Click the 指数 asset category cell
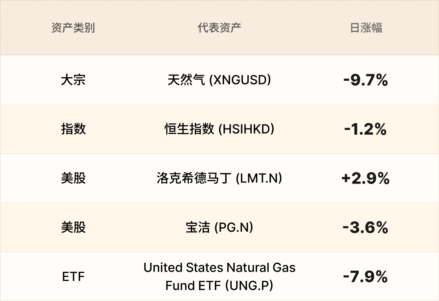 (73, 129)
